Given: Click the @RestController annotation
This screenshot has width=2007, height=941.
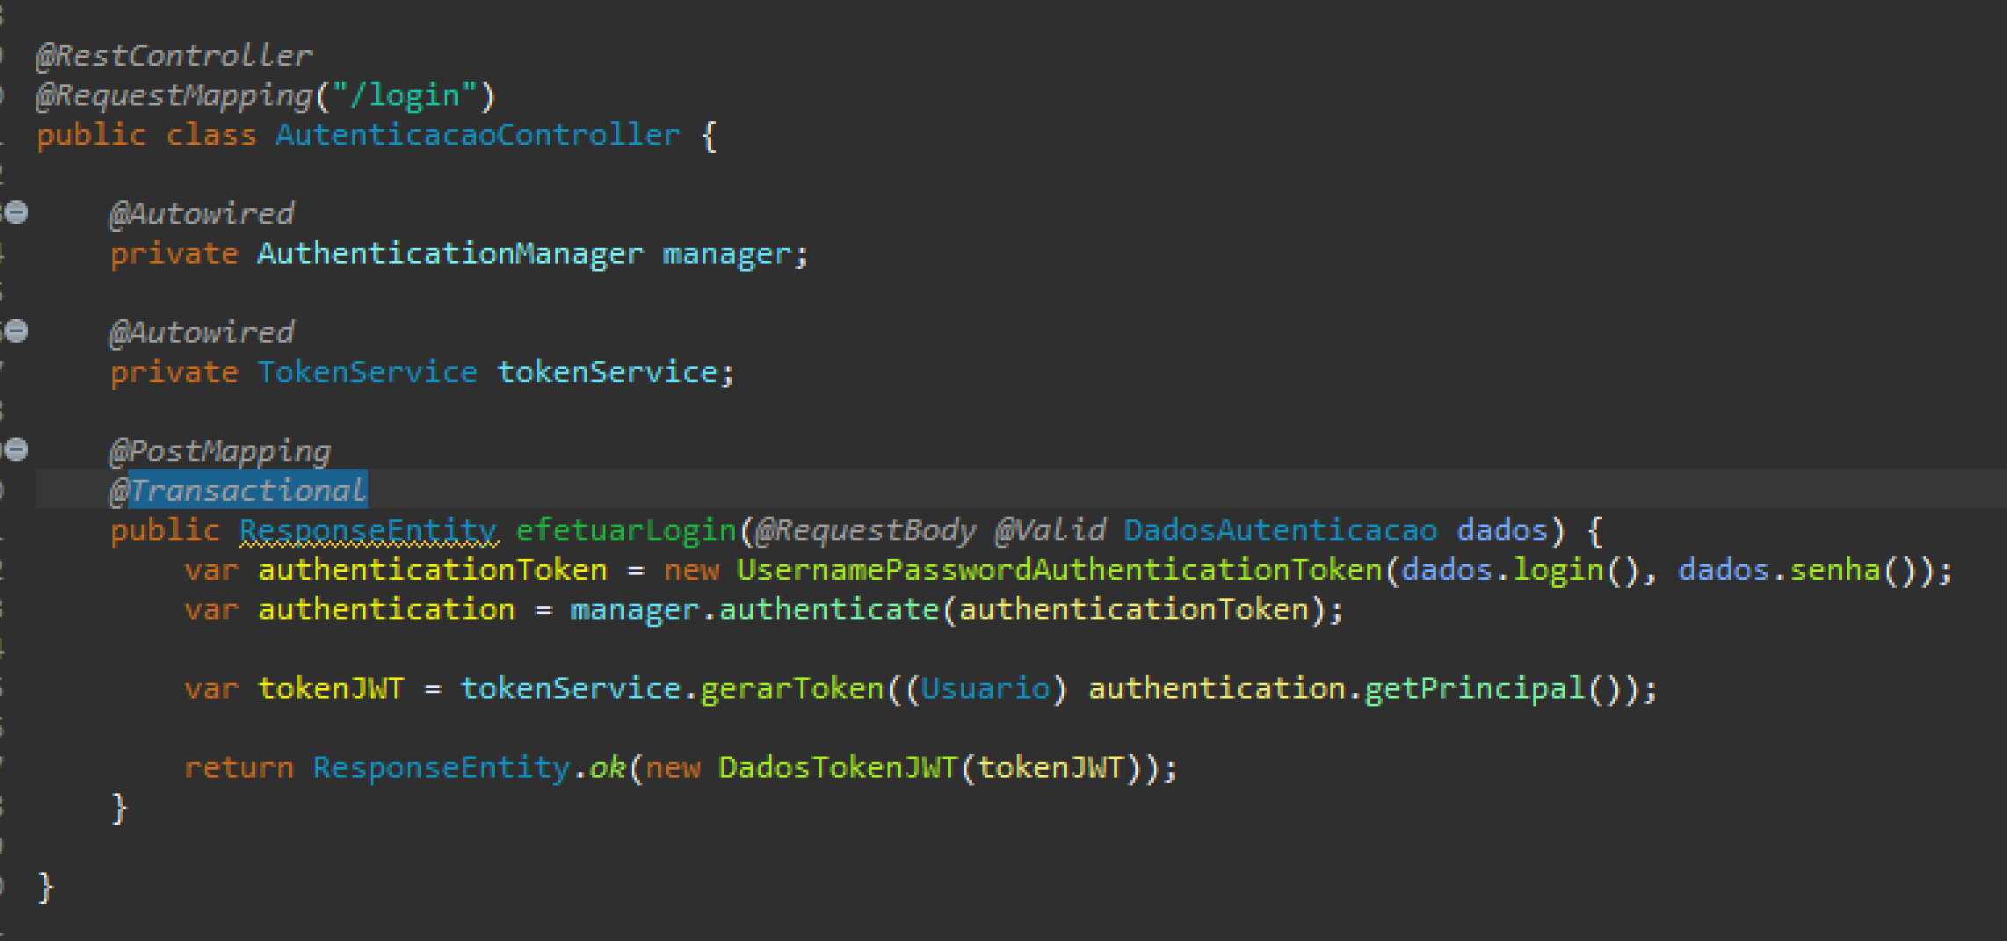Looking at the screenshot, I should pos(174,56).
